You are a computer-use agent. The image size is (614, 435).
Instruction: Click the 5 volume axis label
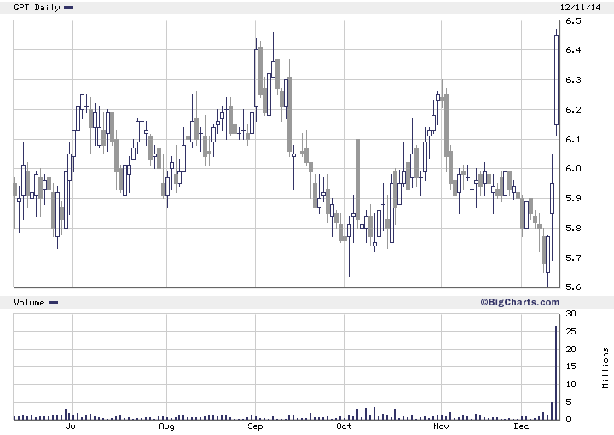pos(569,402)
